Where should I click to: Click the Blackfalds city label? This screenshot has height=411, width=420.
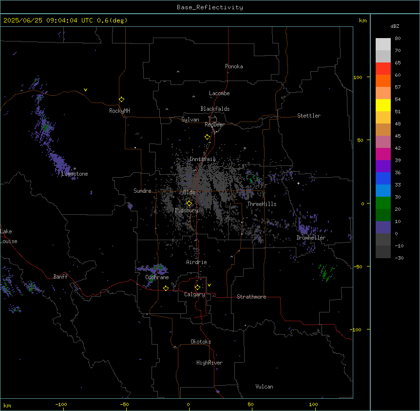215,109
